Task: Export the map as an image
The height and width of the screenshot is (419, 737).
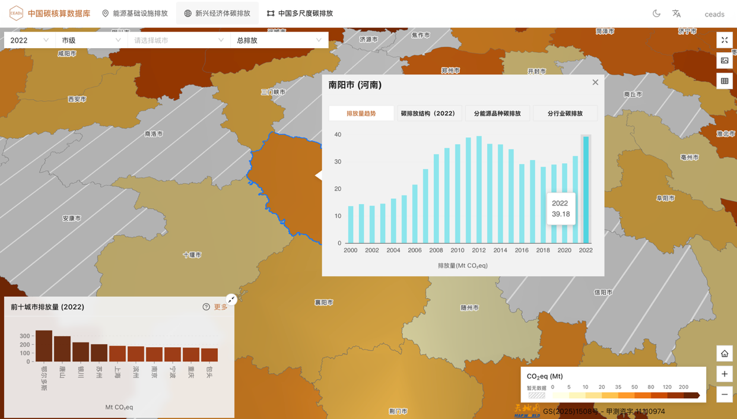Action: 725,61
